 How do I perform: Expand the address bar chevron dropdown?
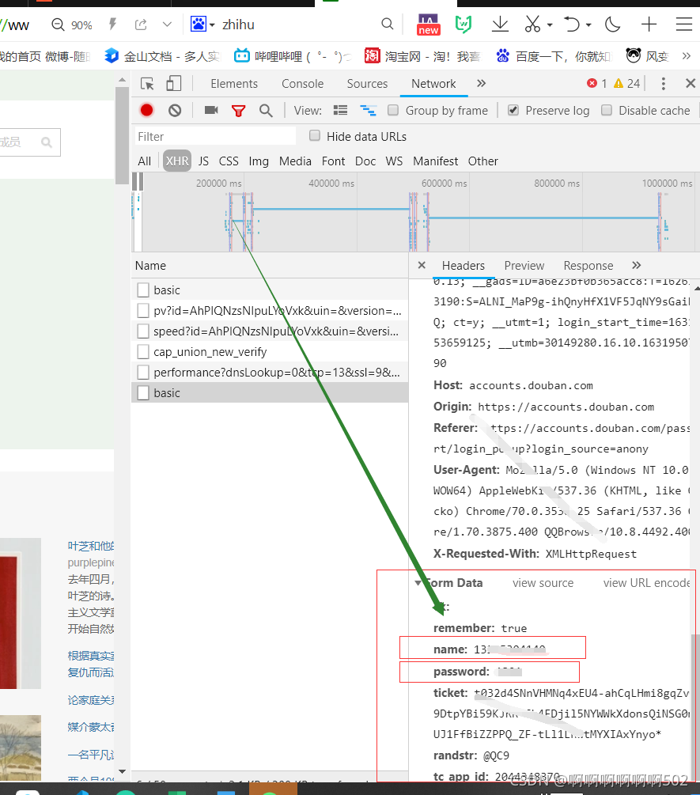167,25
